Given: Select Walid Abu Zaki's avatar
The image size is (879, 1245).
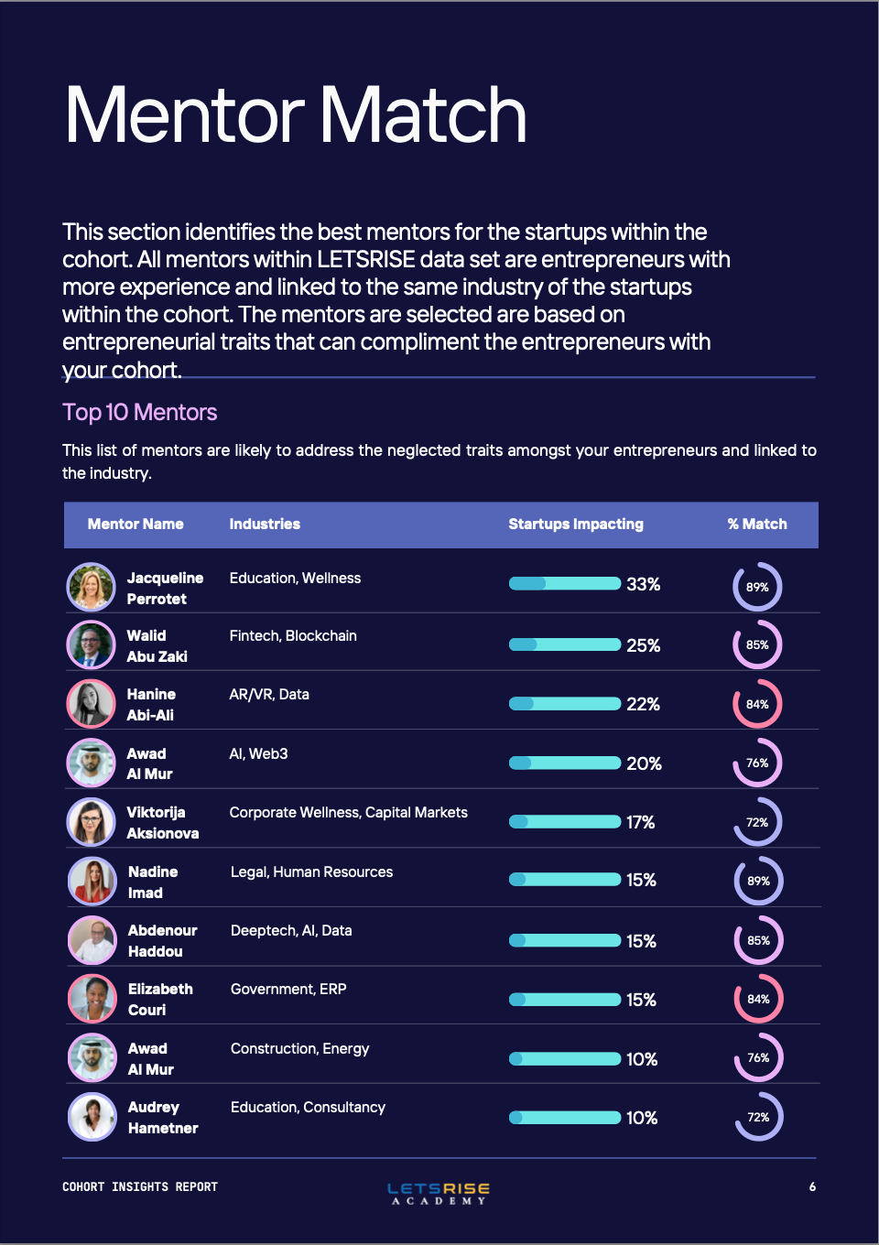Looking at the screenshot, I should coord(91,644).
